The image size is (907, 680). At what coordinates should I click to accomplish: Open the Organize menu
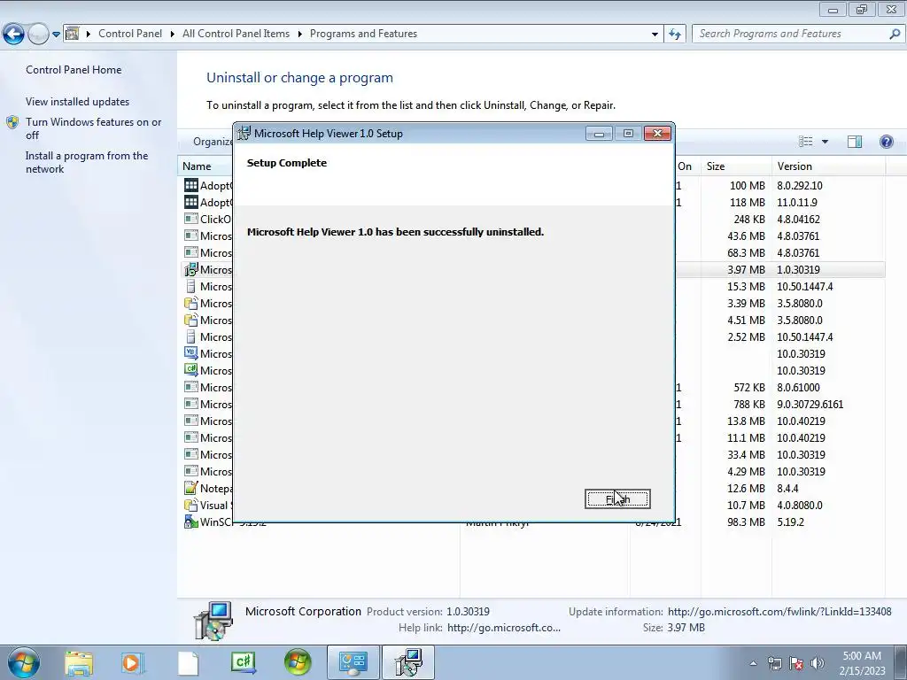(213, 142)
